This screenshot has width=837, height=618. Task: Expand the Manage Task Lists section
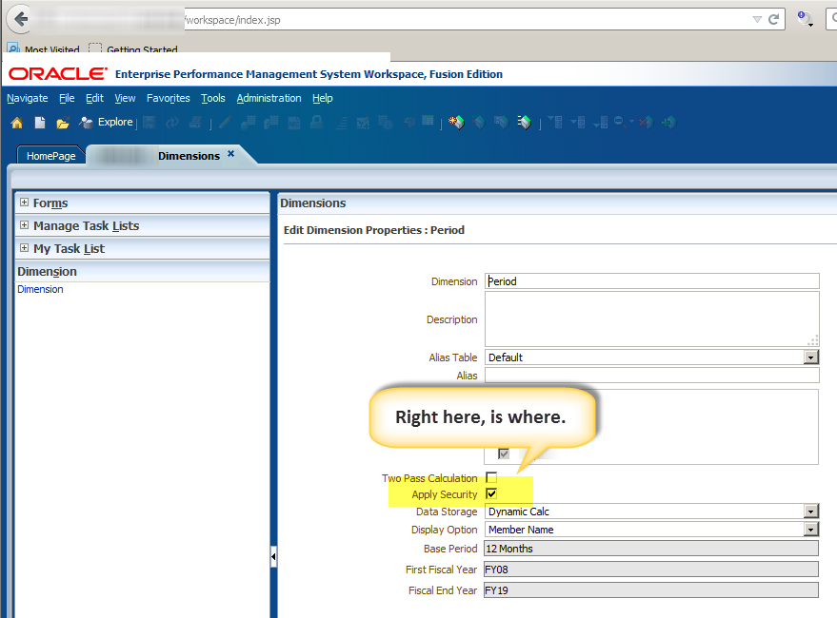(24, 225)
